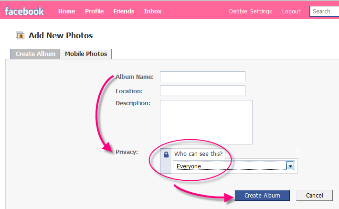Switch to the Create Album tab
This screenshot has height=209, width=339.
click(x=35, y=54)
